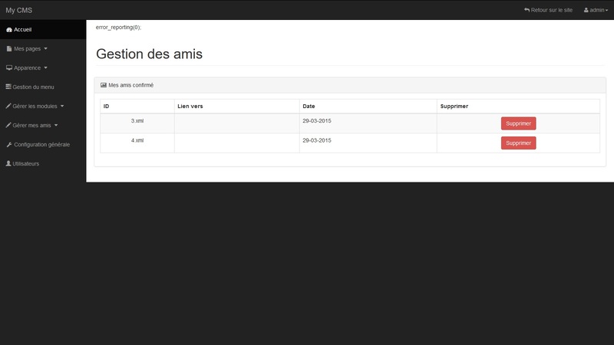Click the Accueil dashboard icon

click(x=9, y=29)
